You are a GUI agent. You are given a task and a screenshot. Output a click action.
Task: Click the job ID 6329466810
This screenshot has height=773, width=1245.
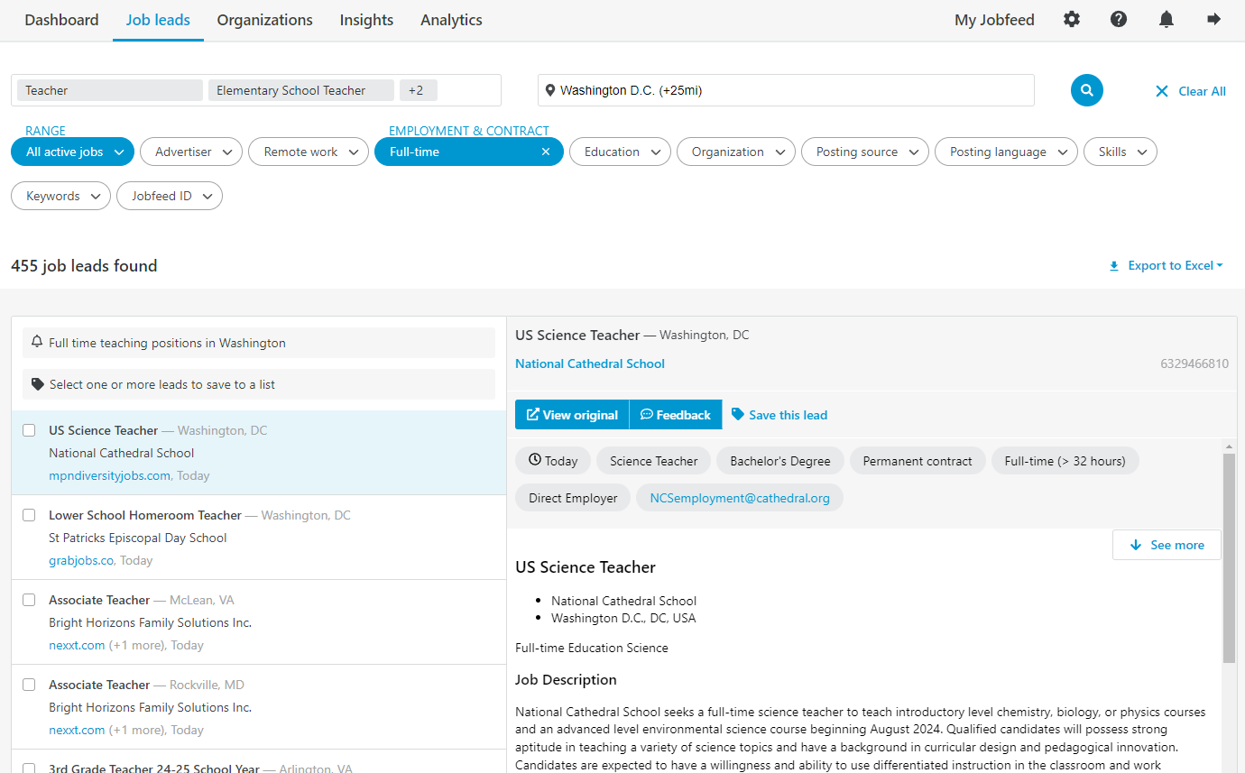pyautogui.click(x=1194, y=363)
